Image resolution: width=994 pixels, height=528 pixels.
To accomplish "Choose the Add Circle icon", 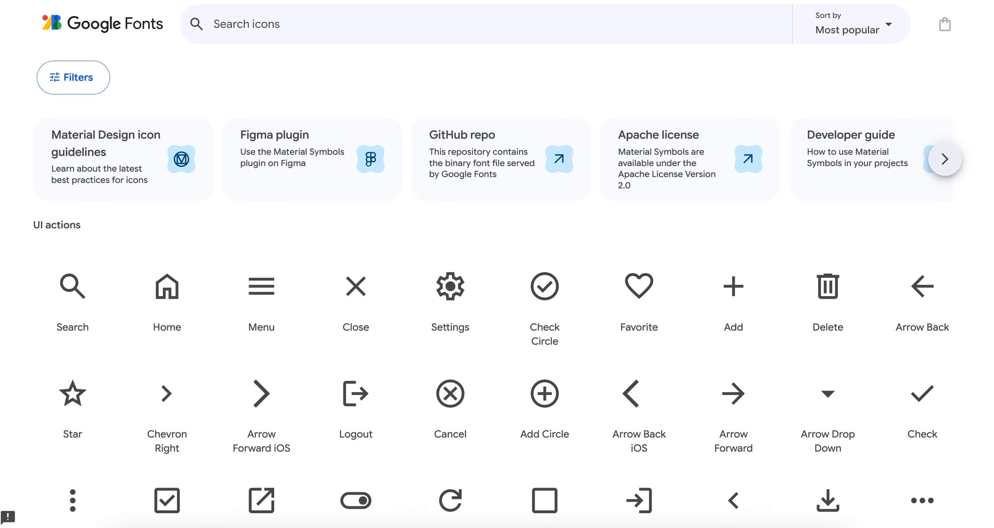I will click(x=544, y=393).
